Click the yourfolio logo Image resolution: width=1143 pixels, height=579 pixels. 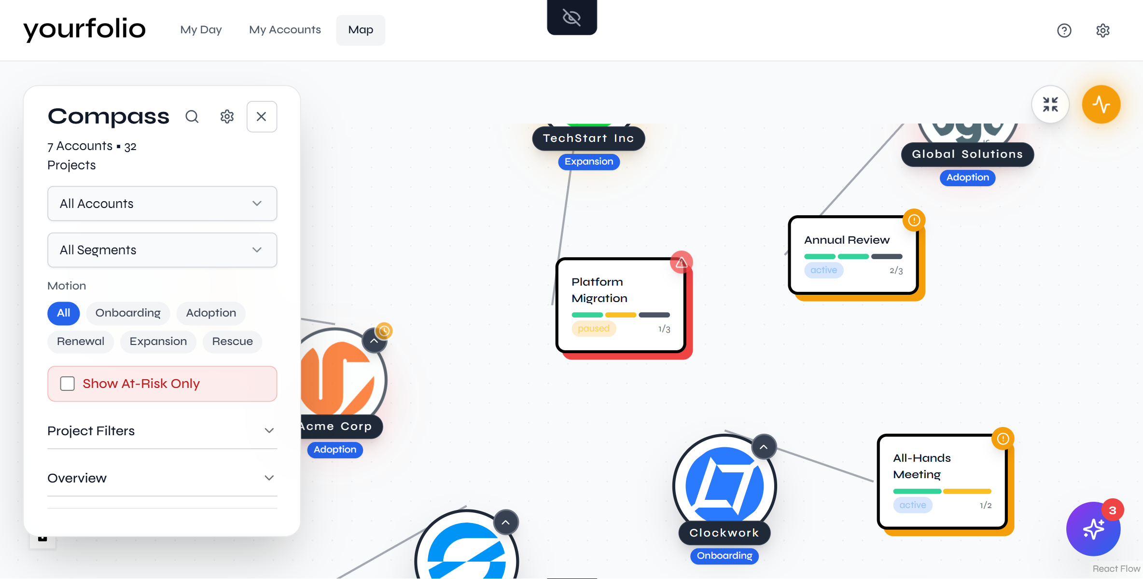point(84,29)
